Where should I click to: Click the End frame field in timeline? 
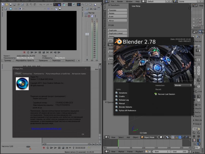point(180,151)
